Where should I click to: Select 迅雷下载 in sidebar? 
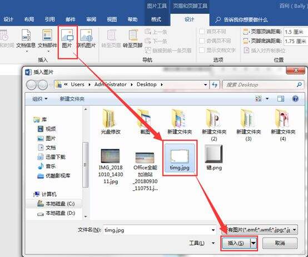tap(51, 157)
